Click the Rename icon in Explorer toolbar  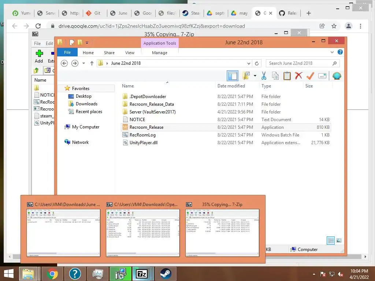click(x=322, y=76)
